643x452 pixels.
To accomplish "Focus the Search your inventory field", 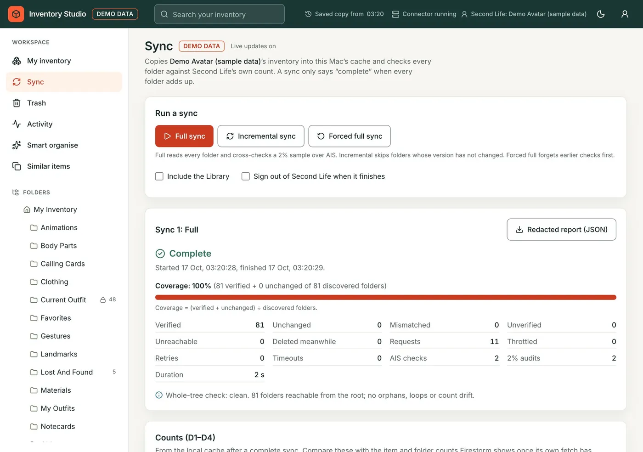I will pos(220,14).
